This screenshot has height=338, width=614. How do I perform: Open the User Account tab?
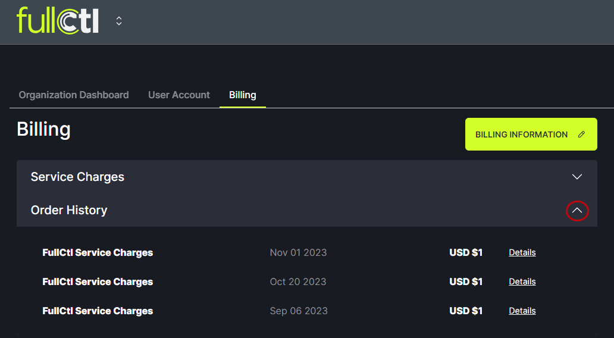pyautogui.click(x=179, y=95)
